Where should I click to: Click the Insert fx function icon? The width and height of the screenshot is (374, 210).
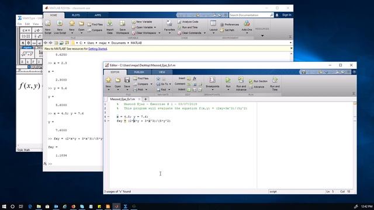tap(195, 78)
